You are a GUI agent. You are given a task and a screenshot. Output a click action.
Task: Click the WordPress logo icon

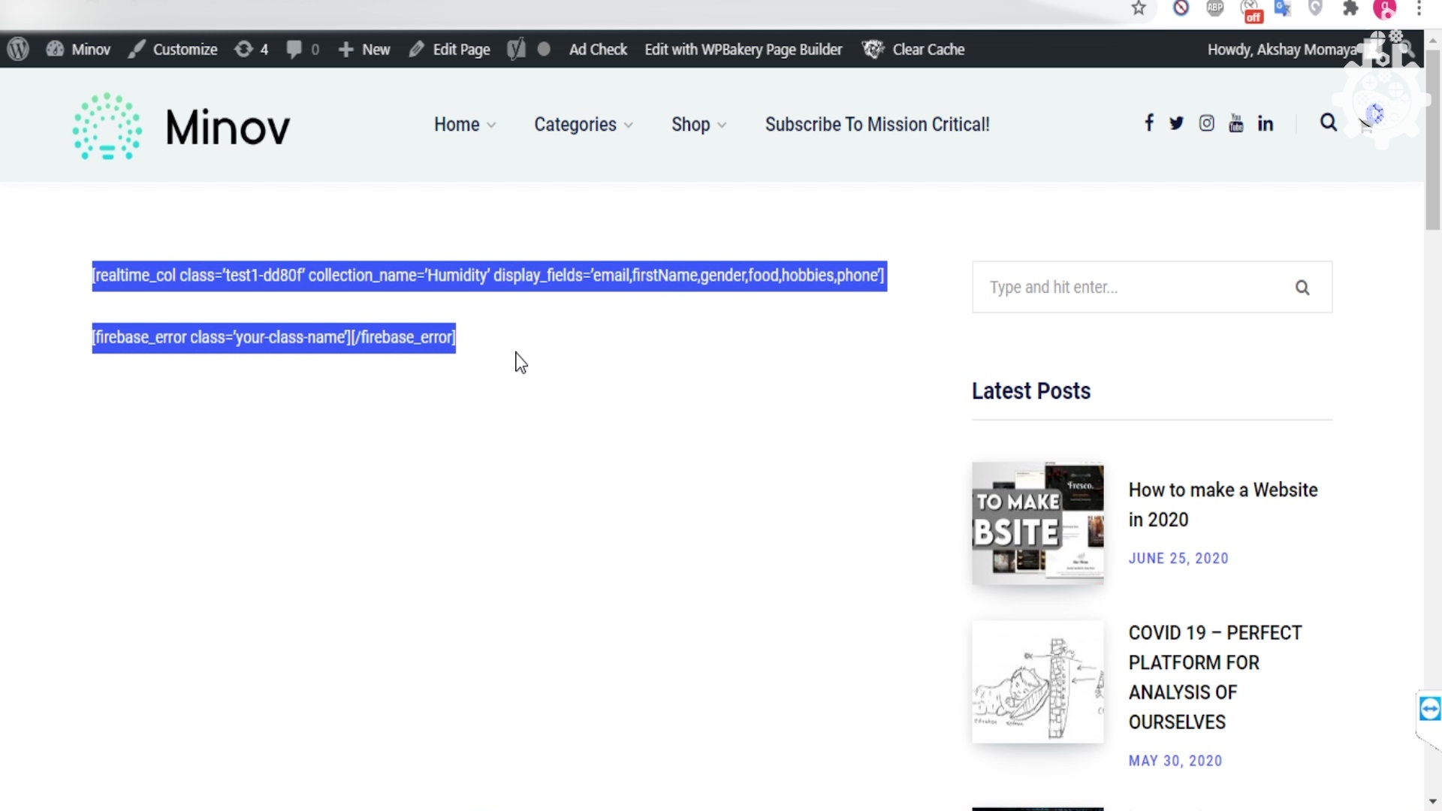(18, 50)
